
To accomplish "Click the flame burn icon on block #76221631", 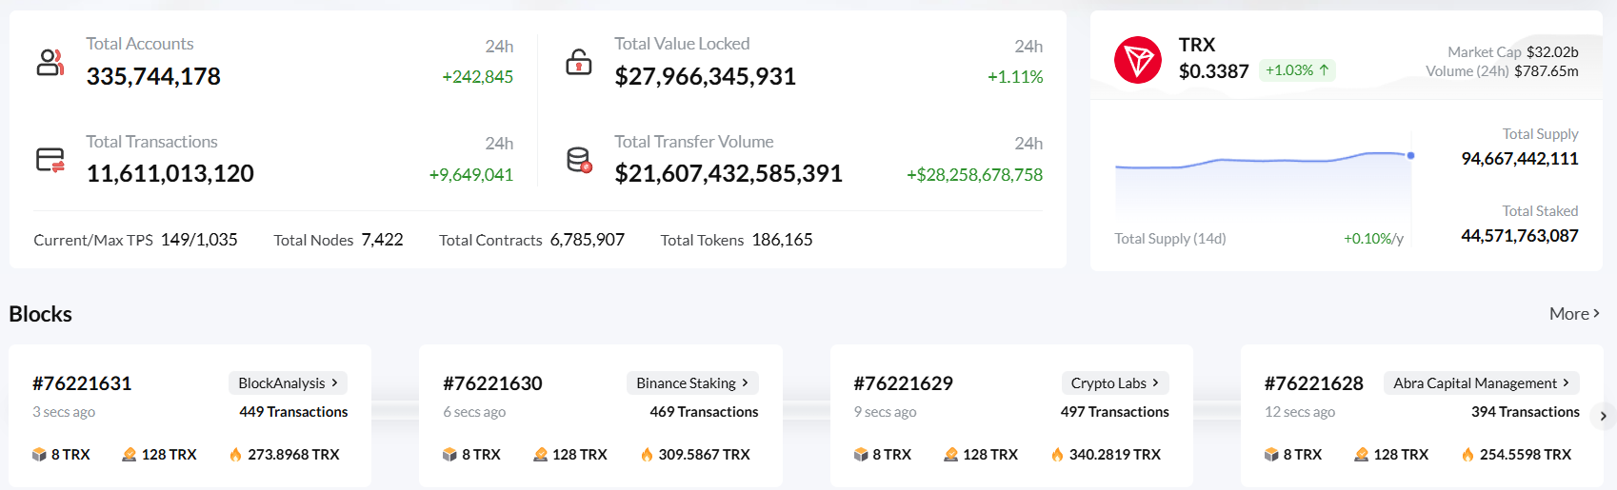I will [235, 455].
